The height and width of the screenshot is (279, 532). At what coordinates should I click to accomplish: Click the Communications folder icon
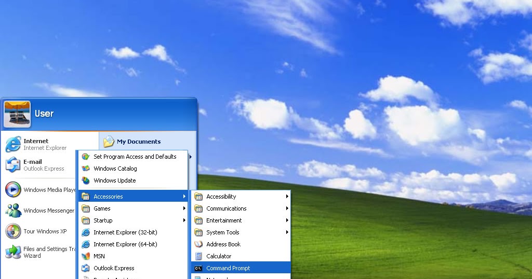point(198,208)
